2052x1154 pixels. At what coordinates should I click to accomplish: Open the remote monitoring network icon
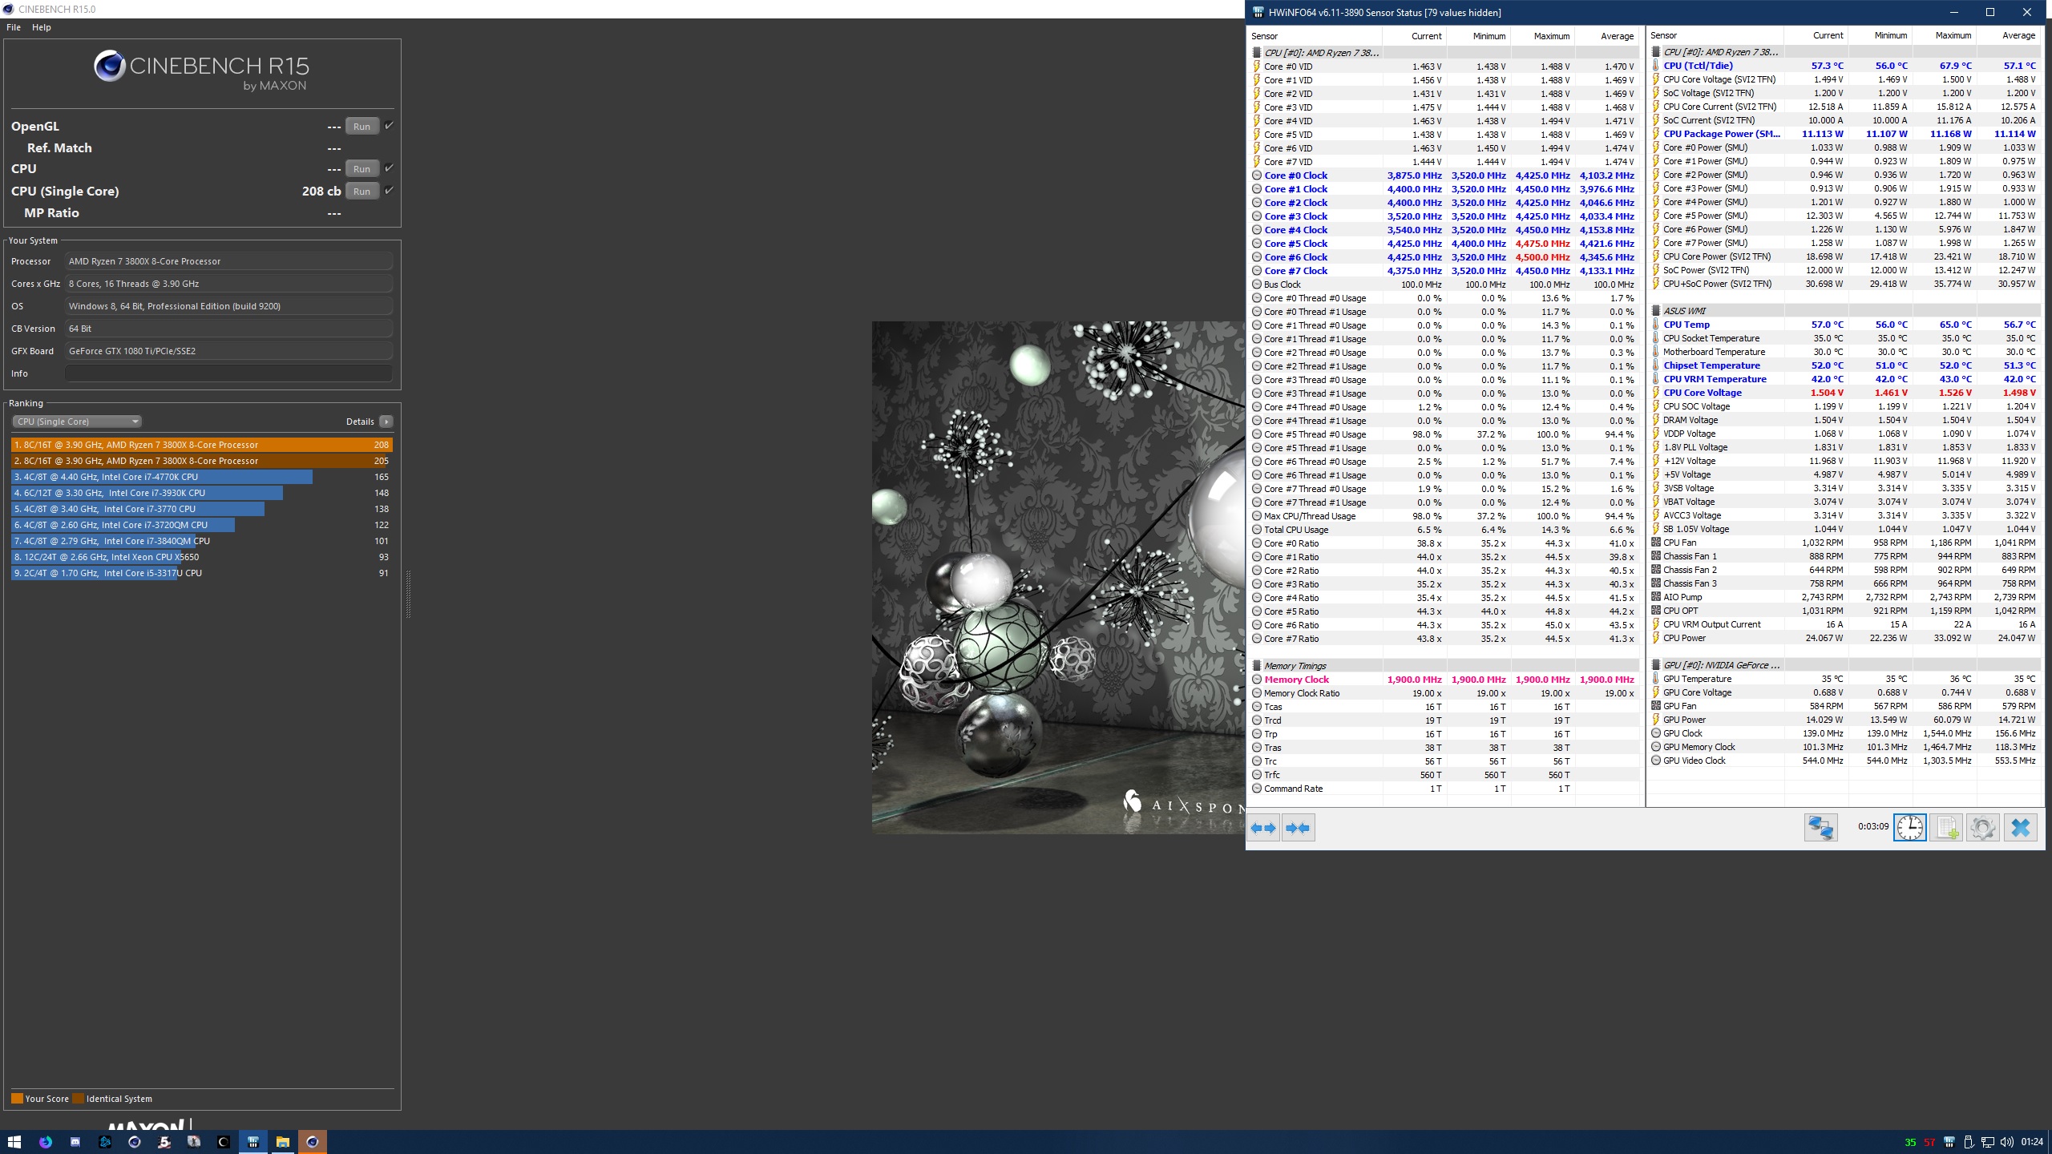(x=1820, y=828)
